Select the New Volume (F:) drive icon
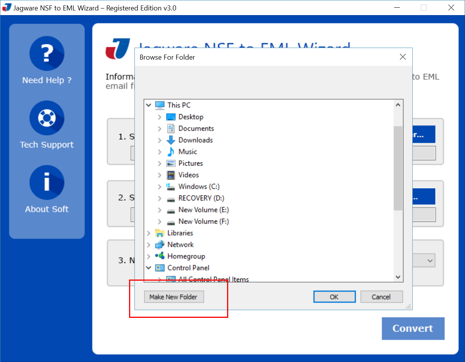465x362 pixels. pyautogui.click(x=171, y=223)
